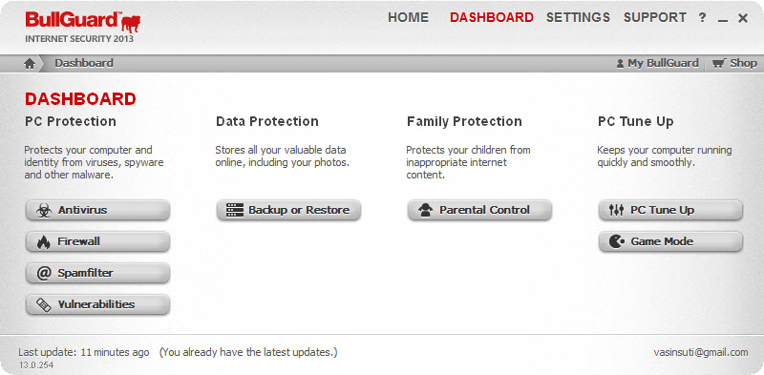The image size is (764, 375).
Task: Open the SUPPORT menu item
Action: (x=655, y=17)
